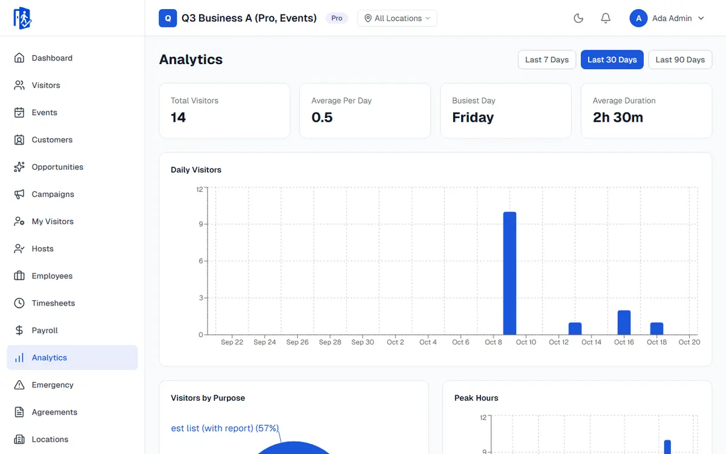
Task: Click the My Visitors icon
Action: point(19,222)
